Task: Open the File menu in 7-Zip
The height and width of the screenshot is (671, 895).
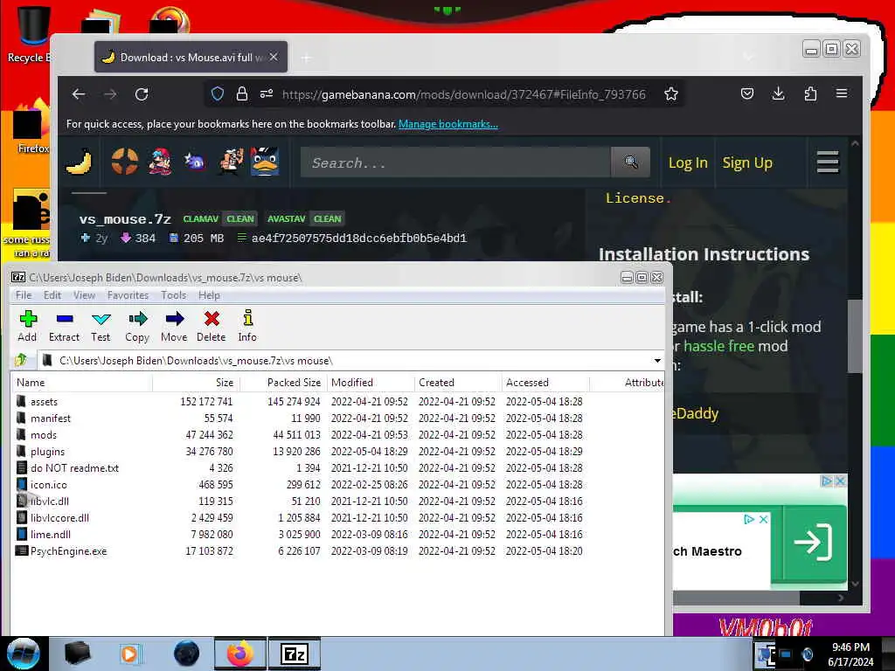Action: click(x=24, y=295)
